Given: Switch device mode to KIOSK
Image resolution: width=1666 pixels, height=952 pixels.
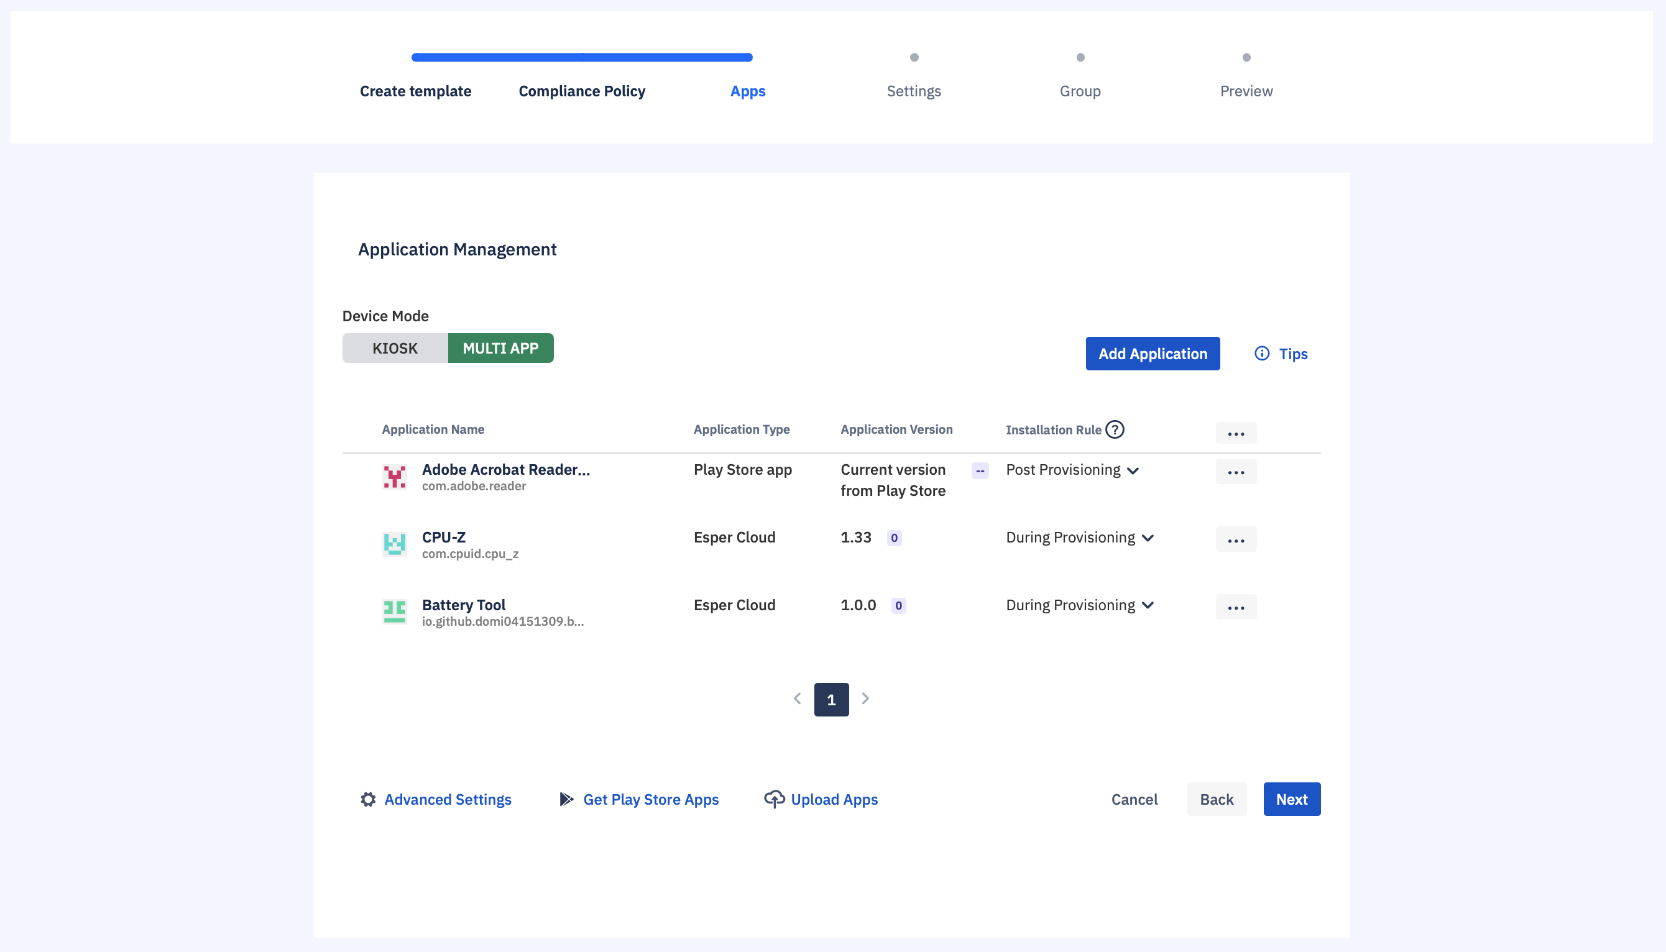Looking at the screenshot, I should point(395,348).
